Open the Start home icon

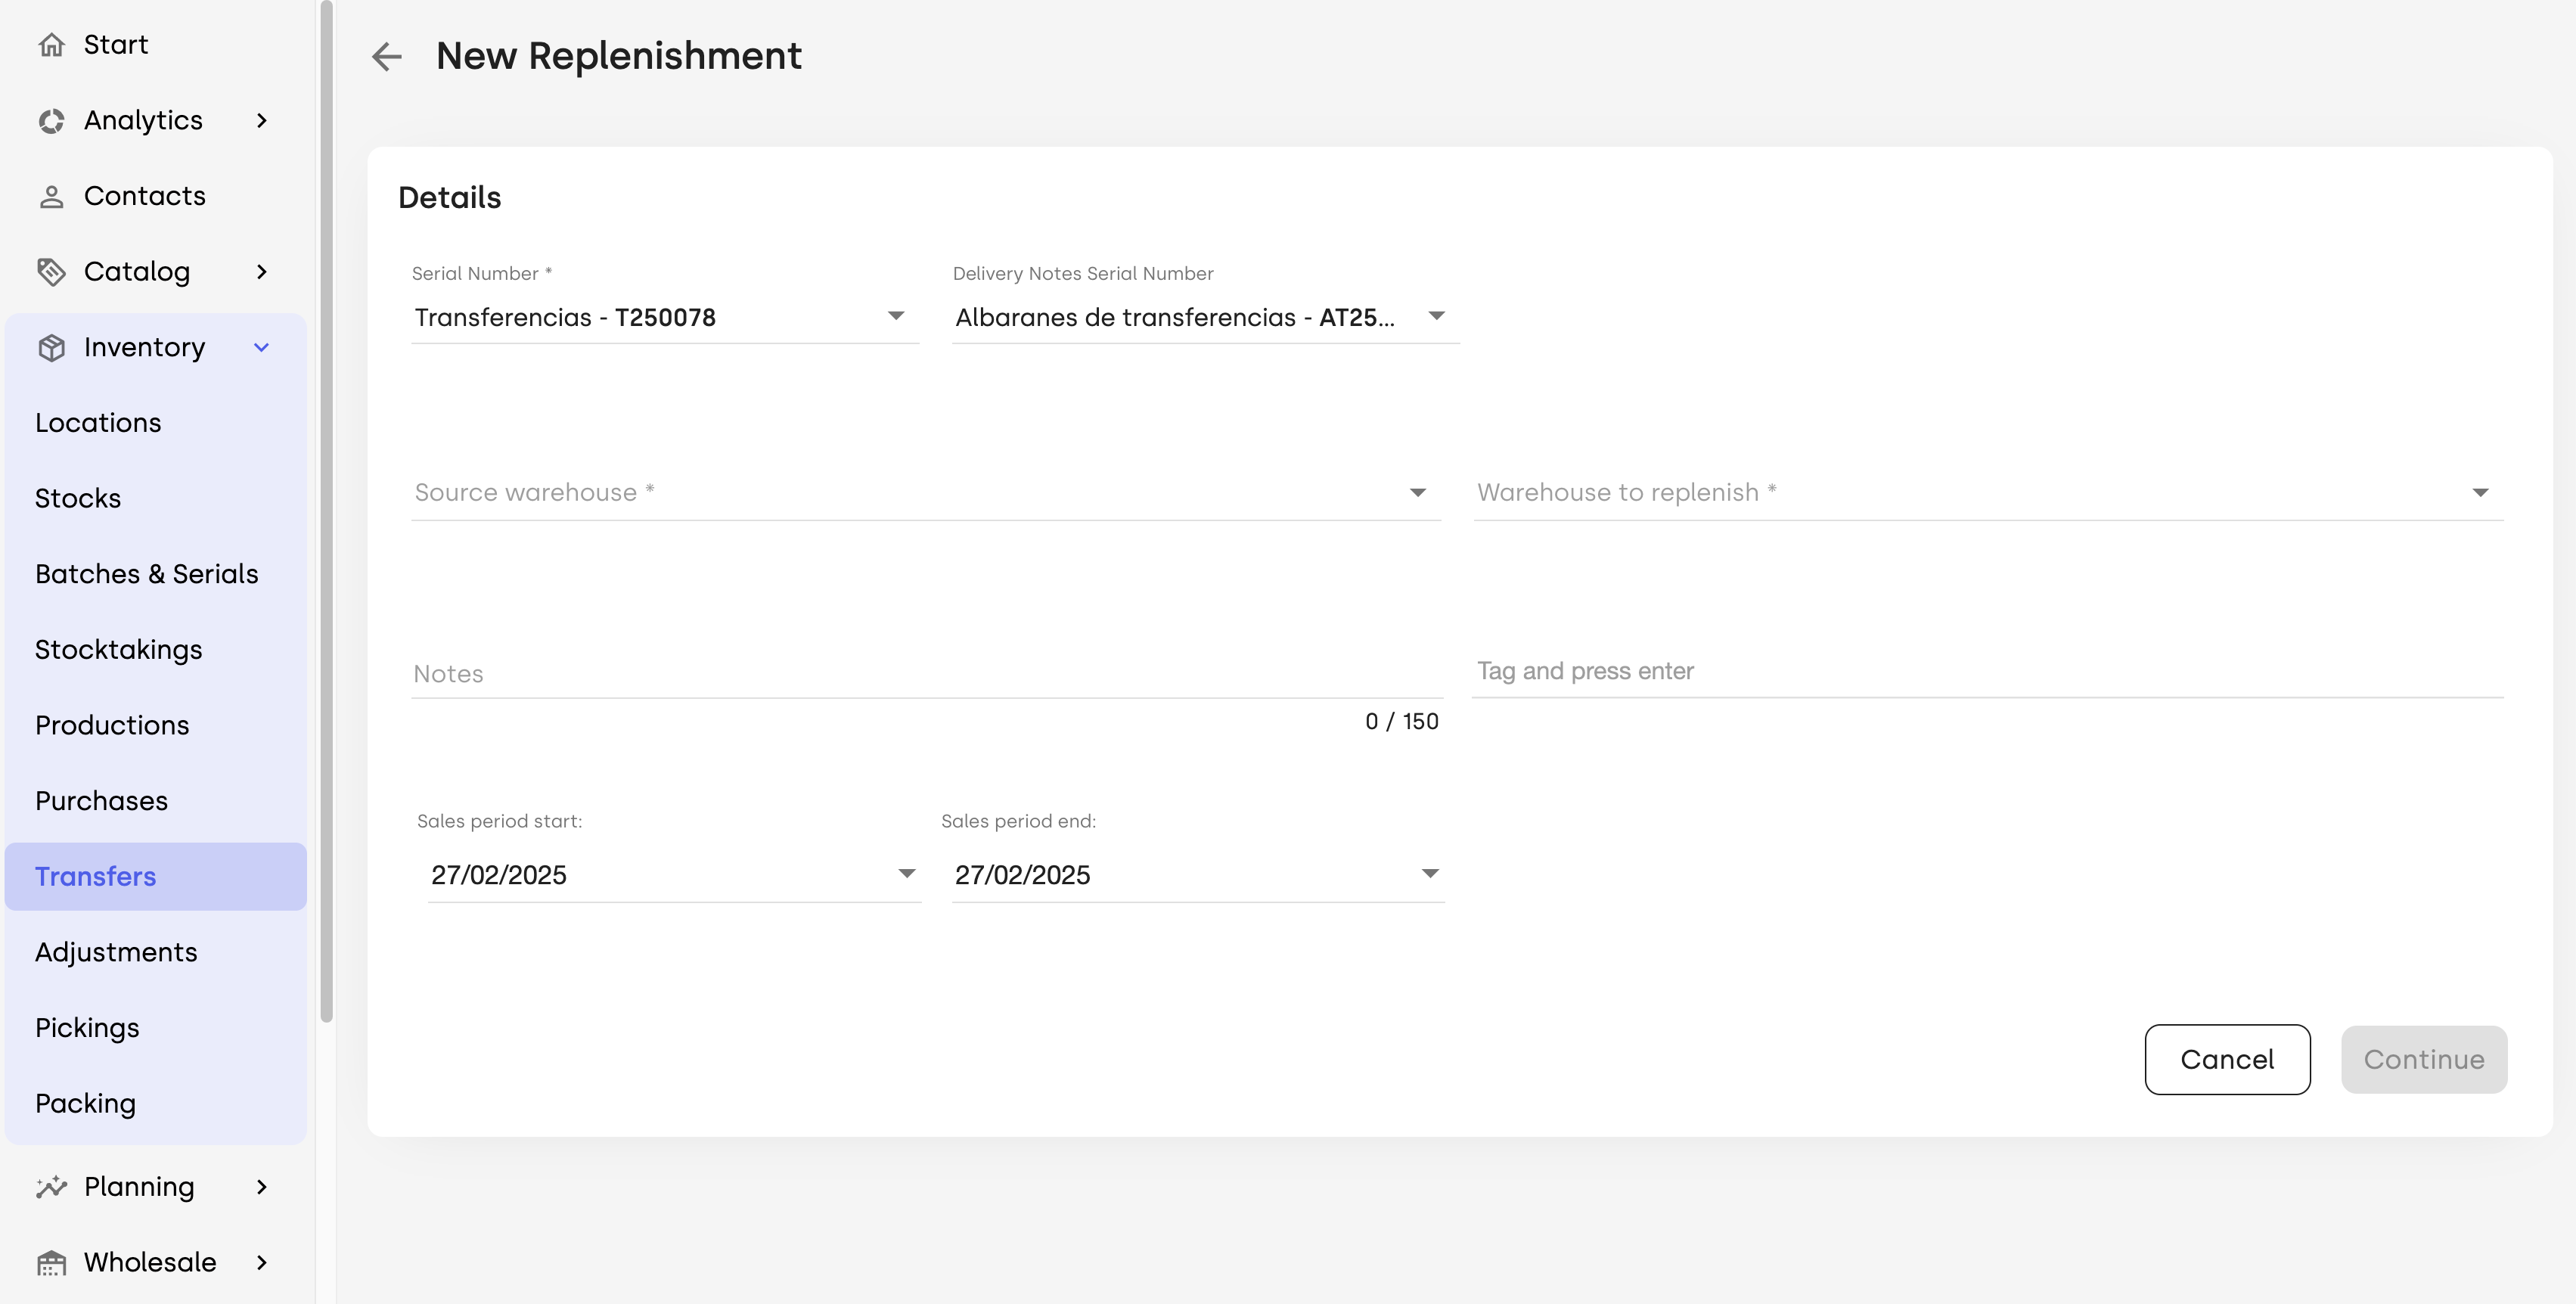pyautogui.click(x=51, y=45)
